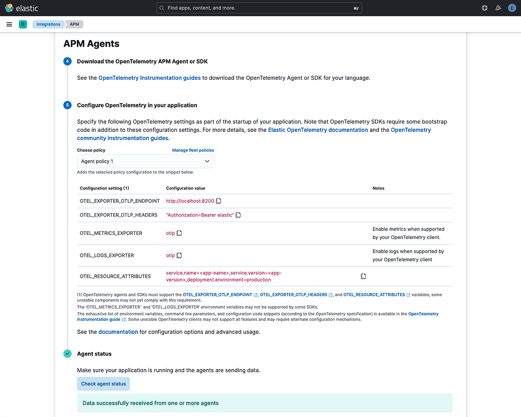This screenshot has height=417, width=521.
Task: Click the green deployment 'D' icon
Action: point(22,24)
